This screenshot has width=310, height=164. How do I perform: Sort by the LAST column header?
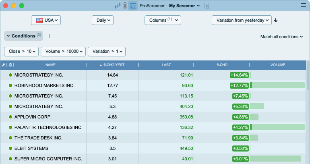click(x=166, y=65)
